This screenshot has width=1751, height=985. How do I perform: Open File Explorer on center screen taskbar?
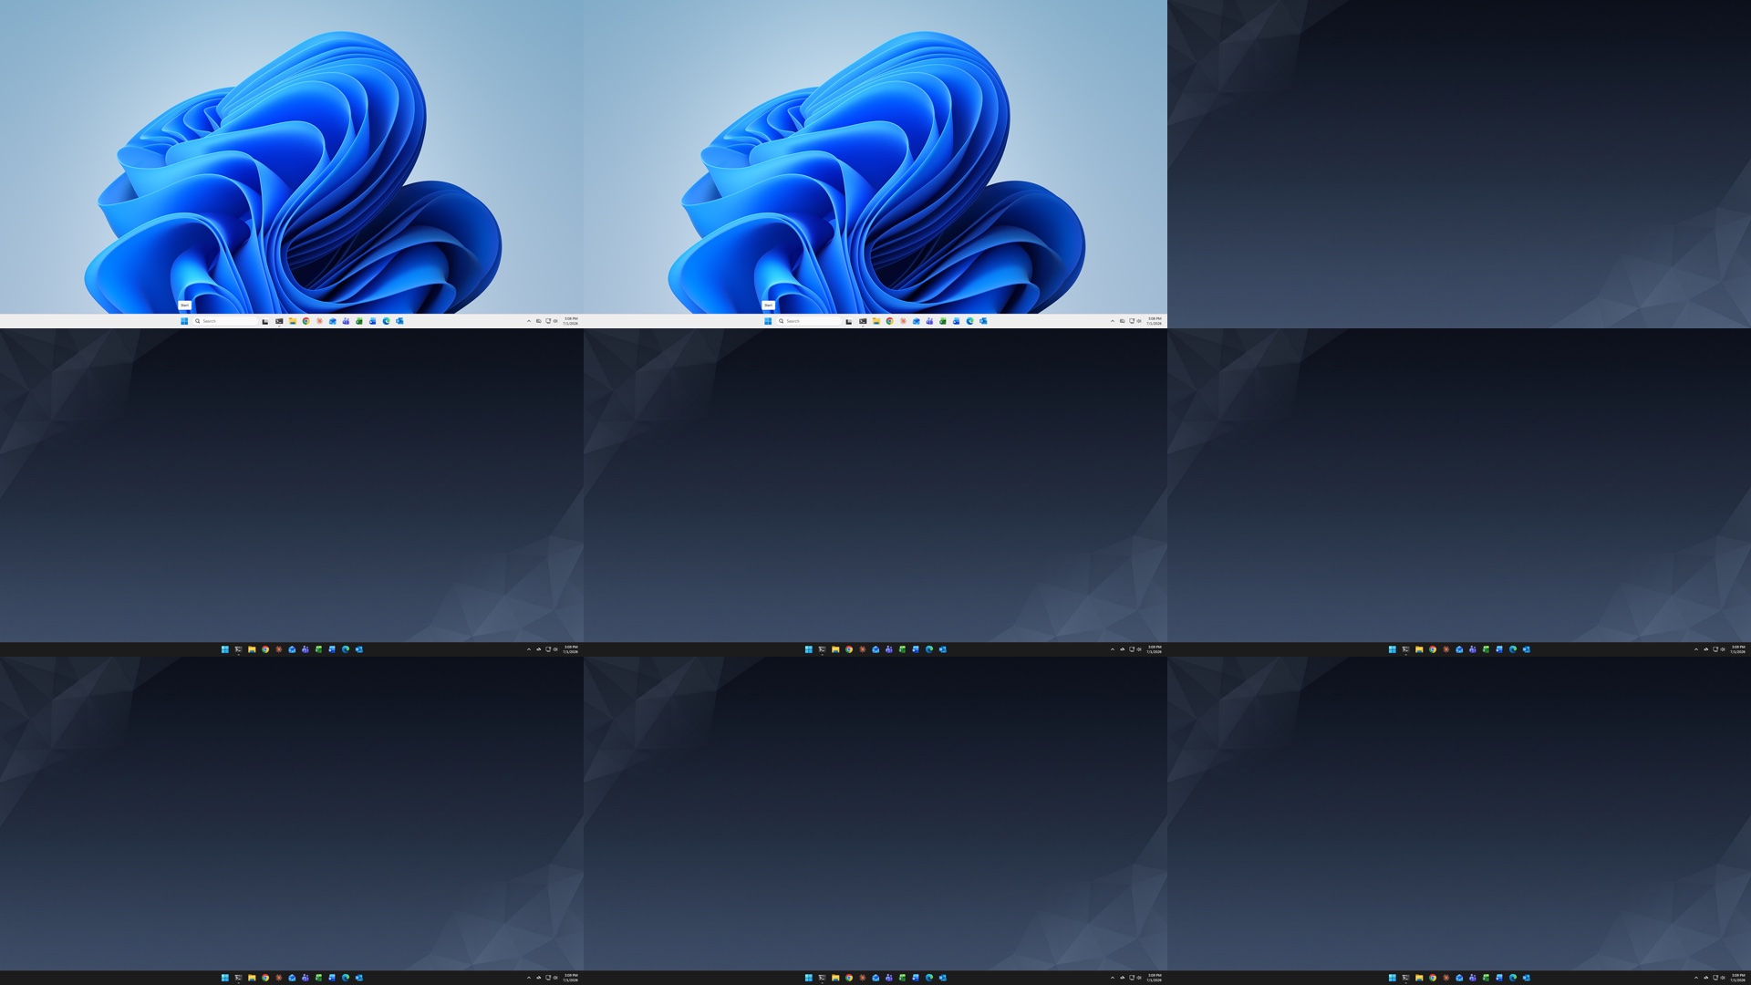pyautogui.click(x=835, y=649)
